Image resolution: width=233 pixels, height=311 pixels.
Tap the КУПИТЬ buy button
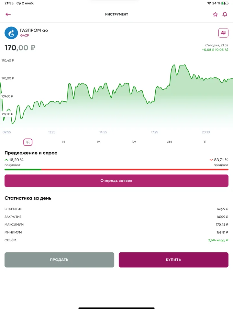173,260
